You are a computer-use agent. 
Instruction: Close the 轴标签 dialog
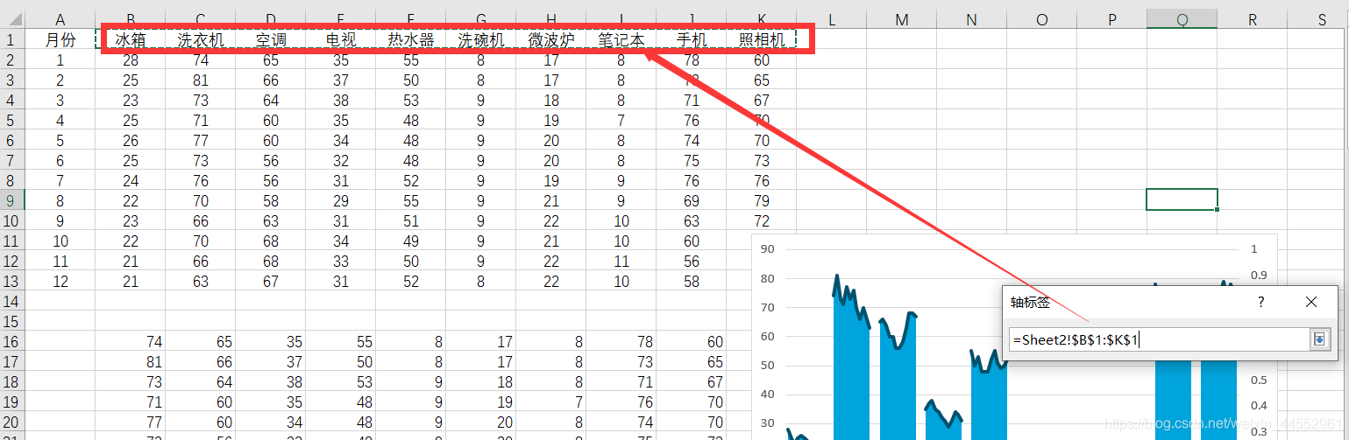[x=1311, y=302]
